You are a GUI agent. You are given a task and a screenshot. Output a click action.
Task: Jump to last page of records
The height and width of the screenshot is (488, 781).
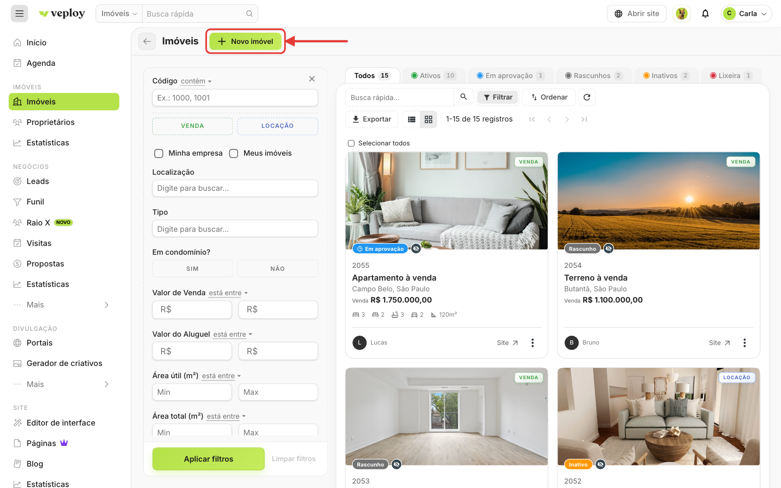[584, 119]
